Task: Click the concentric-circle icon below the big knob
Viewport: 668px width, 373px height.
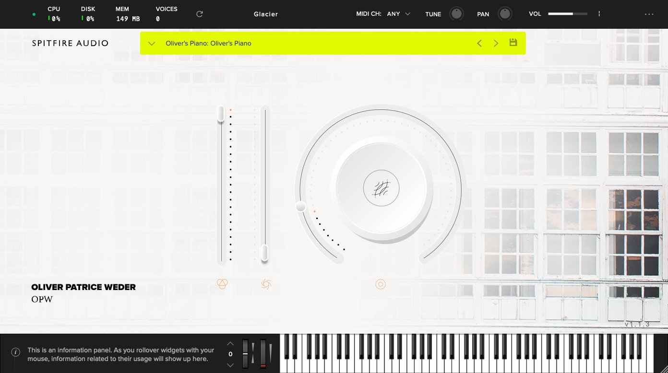Action: (381, 284)
